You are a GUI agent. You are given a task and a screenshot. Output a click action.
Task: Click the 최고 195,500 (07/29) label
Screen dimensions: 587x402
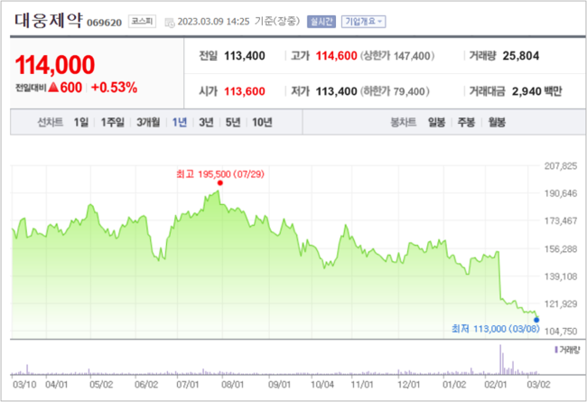click(x=220, y=174)
